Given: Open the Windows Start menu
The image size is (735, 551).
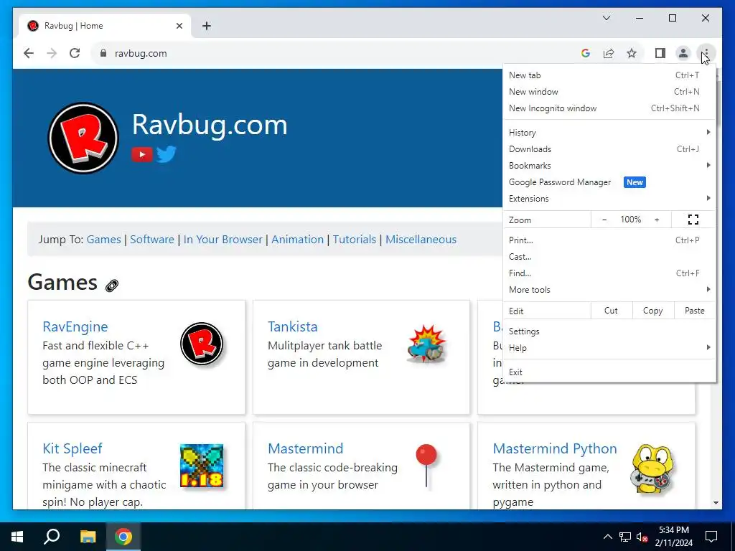Looking at the screenshot, I should [17, 537].
